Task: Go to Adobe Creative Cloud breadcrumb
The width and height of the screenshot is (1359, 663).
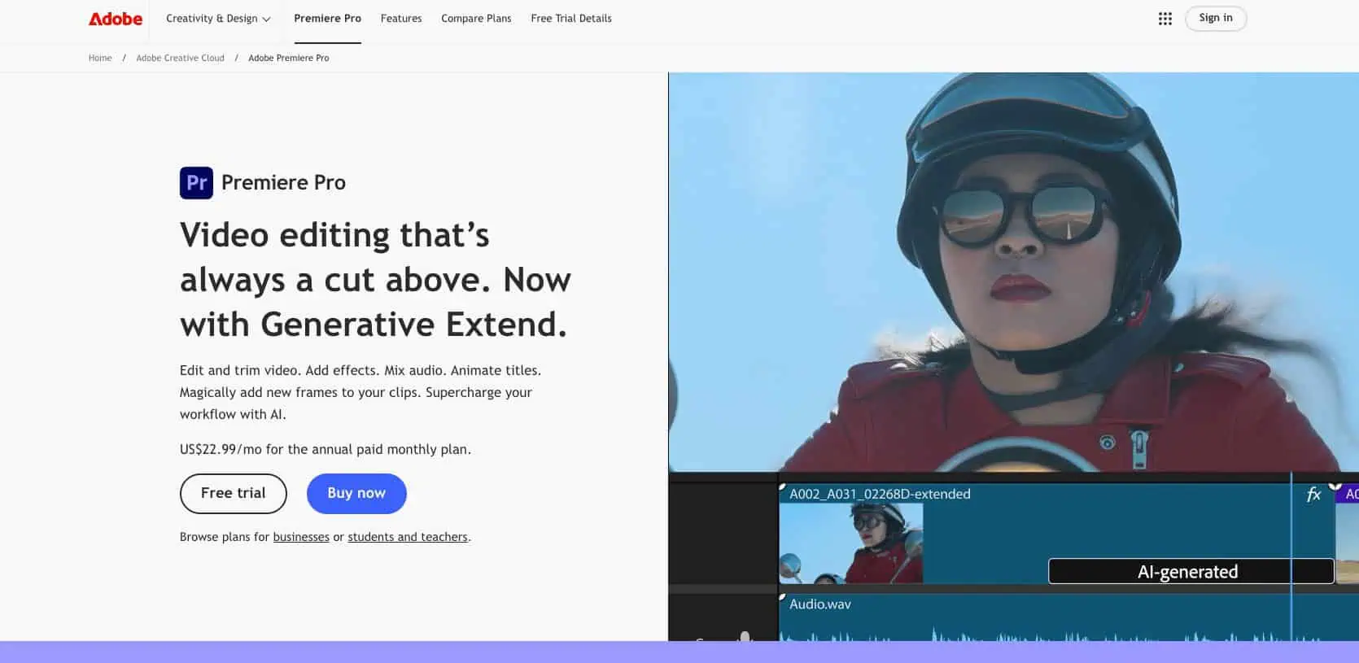Action: (180, 58)
